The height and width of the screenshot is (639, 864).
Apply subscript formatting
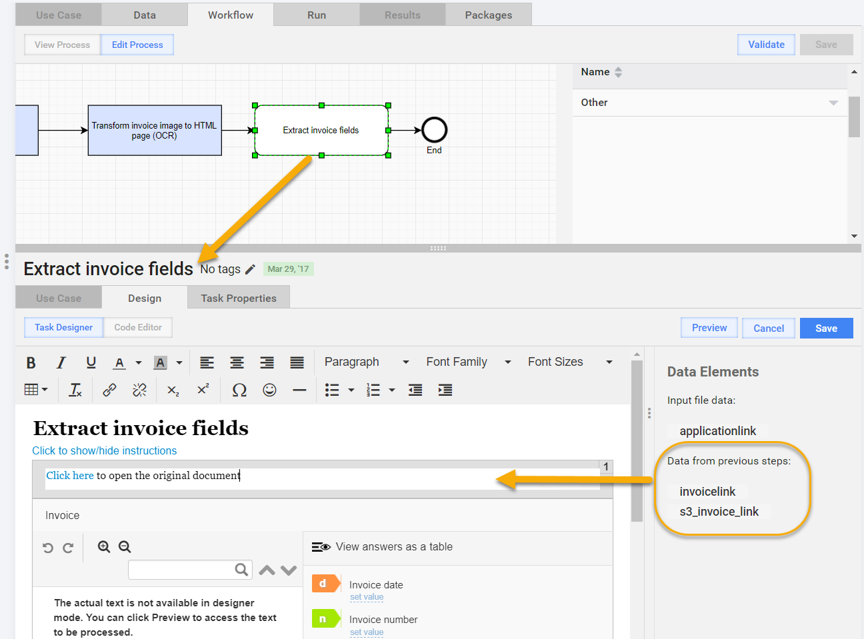tap(173, 390)
